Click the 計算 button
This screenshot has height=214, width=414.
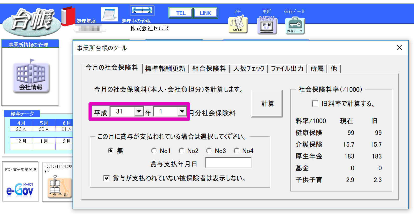267,104
